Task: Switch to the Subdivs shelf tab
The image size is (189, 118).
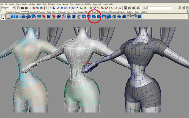Action: 122,12
